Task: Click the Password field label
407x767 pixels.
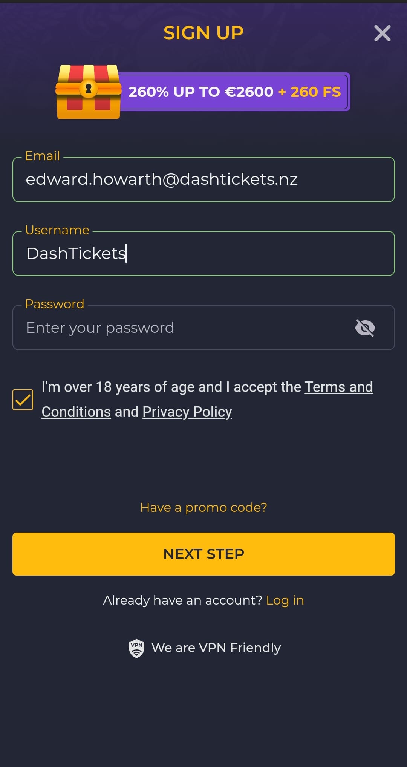Action: click(55, 304)
